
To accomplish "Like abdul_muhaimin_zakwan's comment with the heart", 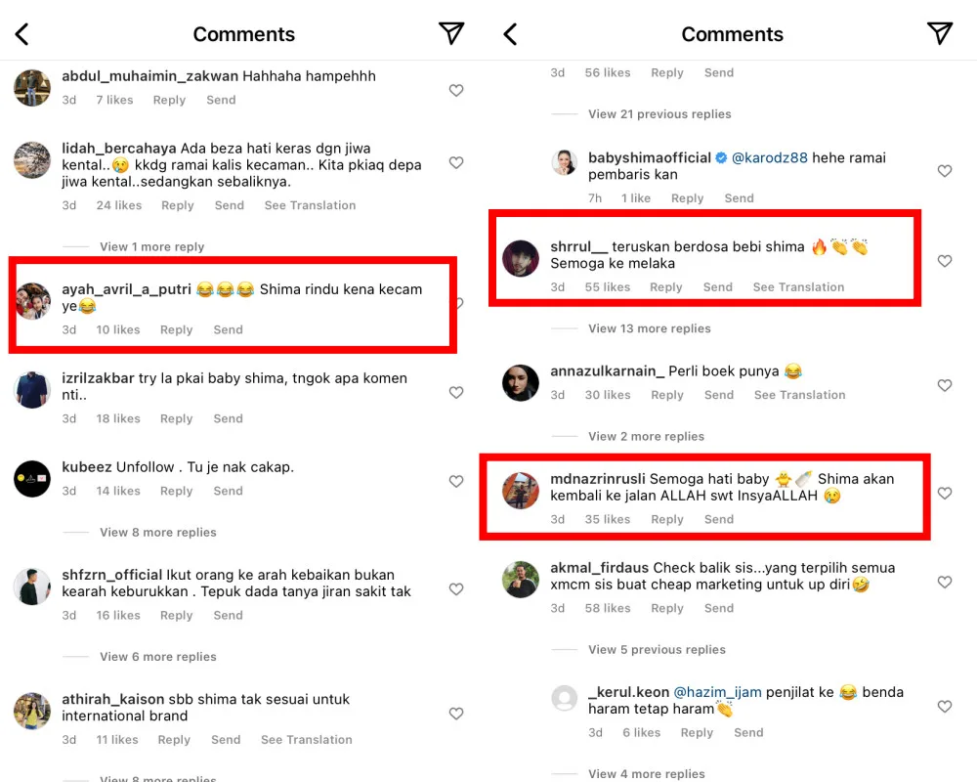I will (x=456, y=90).
